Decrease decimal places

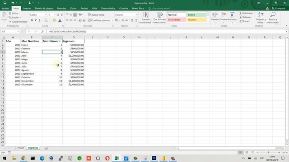[136, 20]
